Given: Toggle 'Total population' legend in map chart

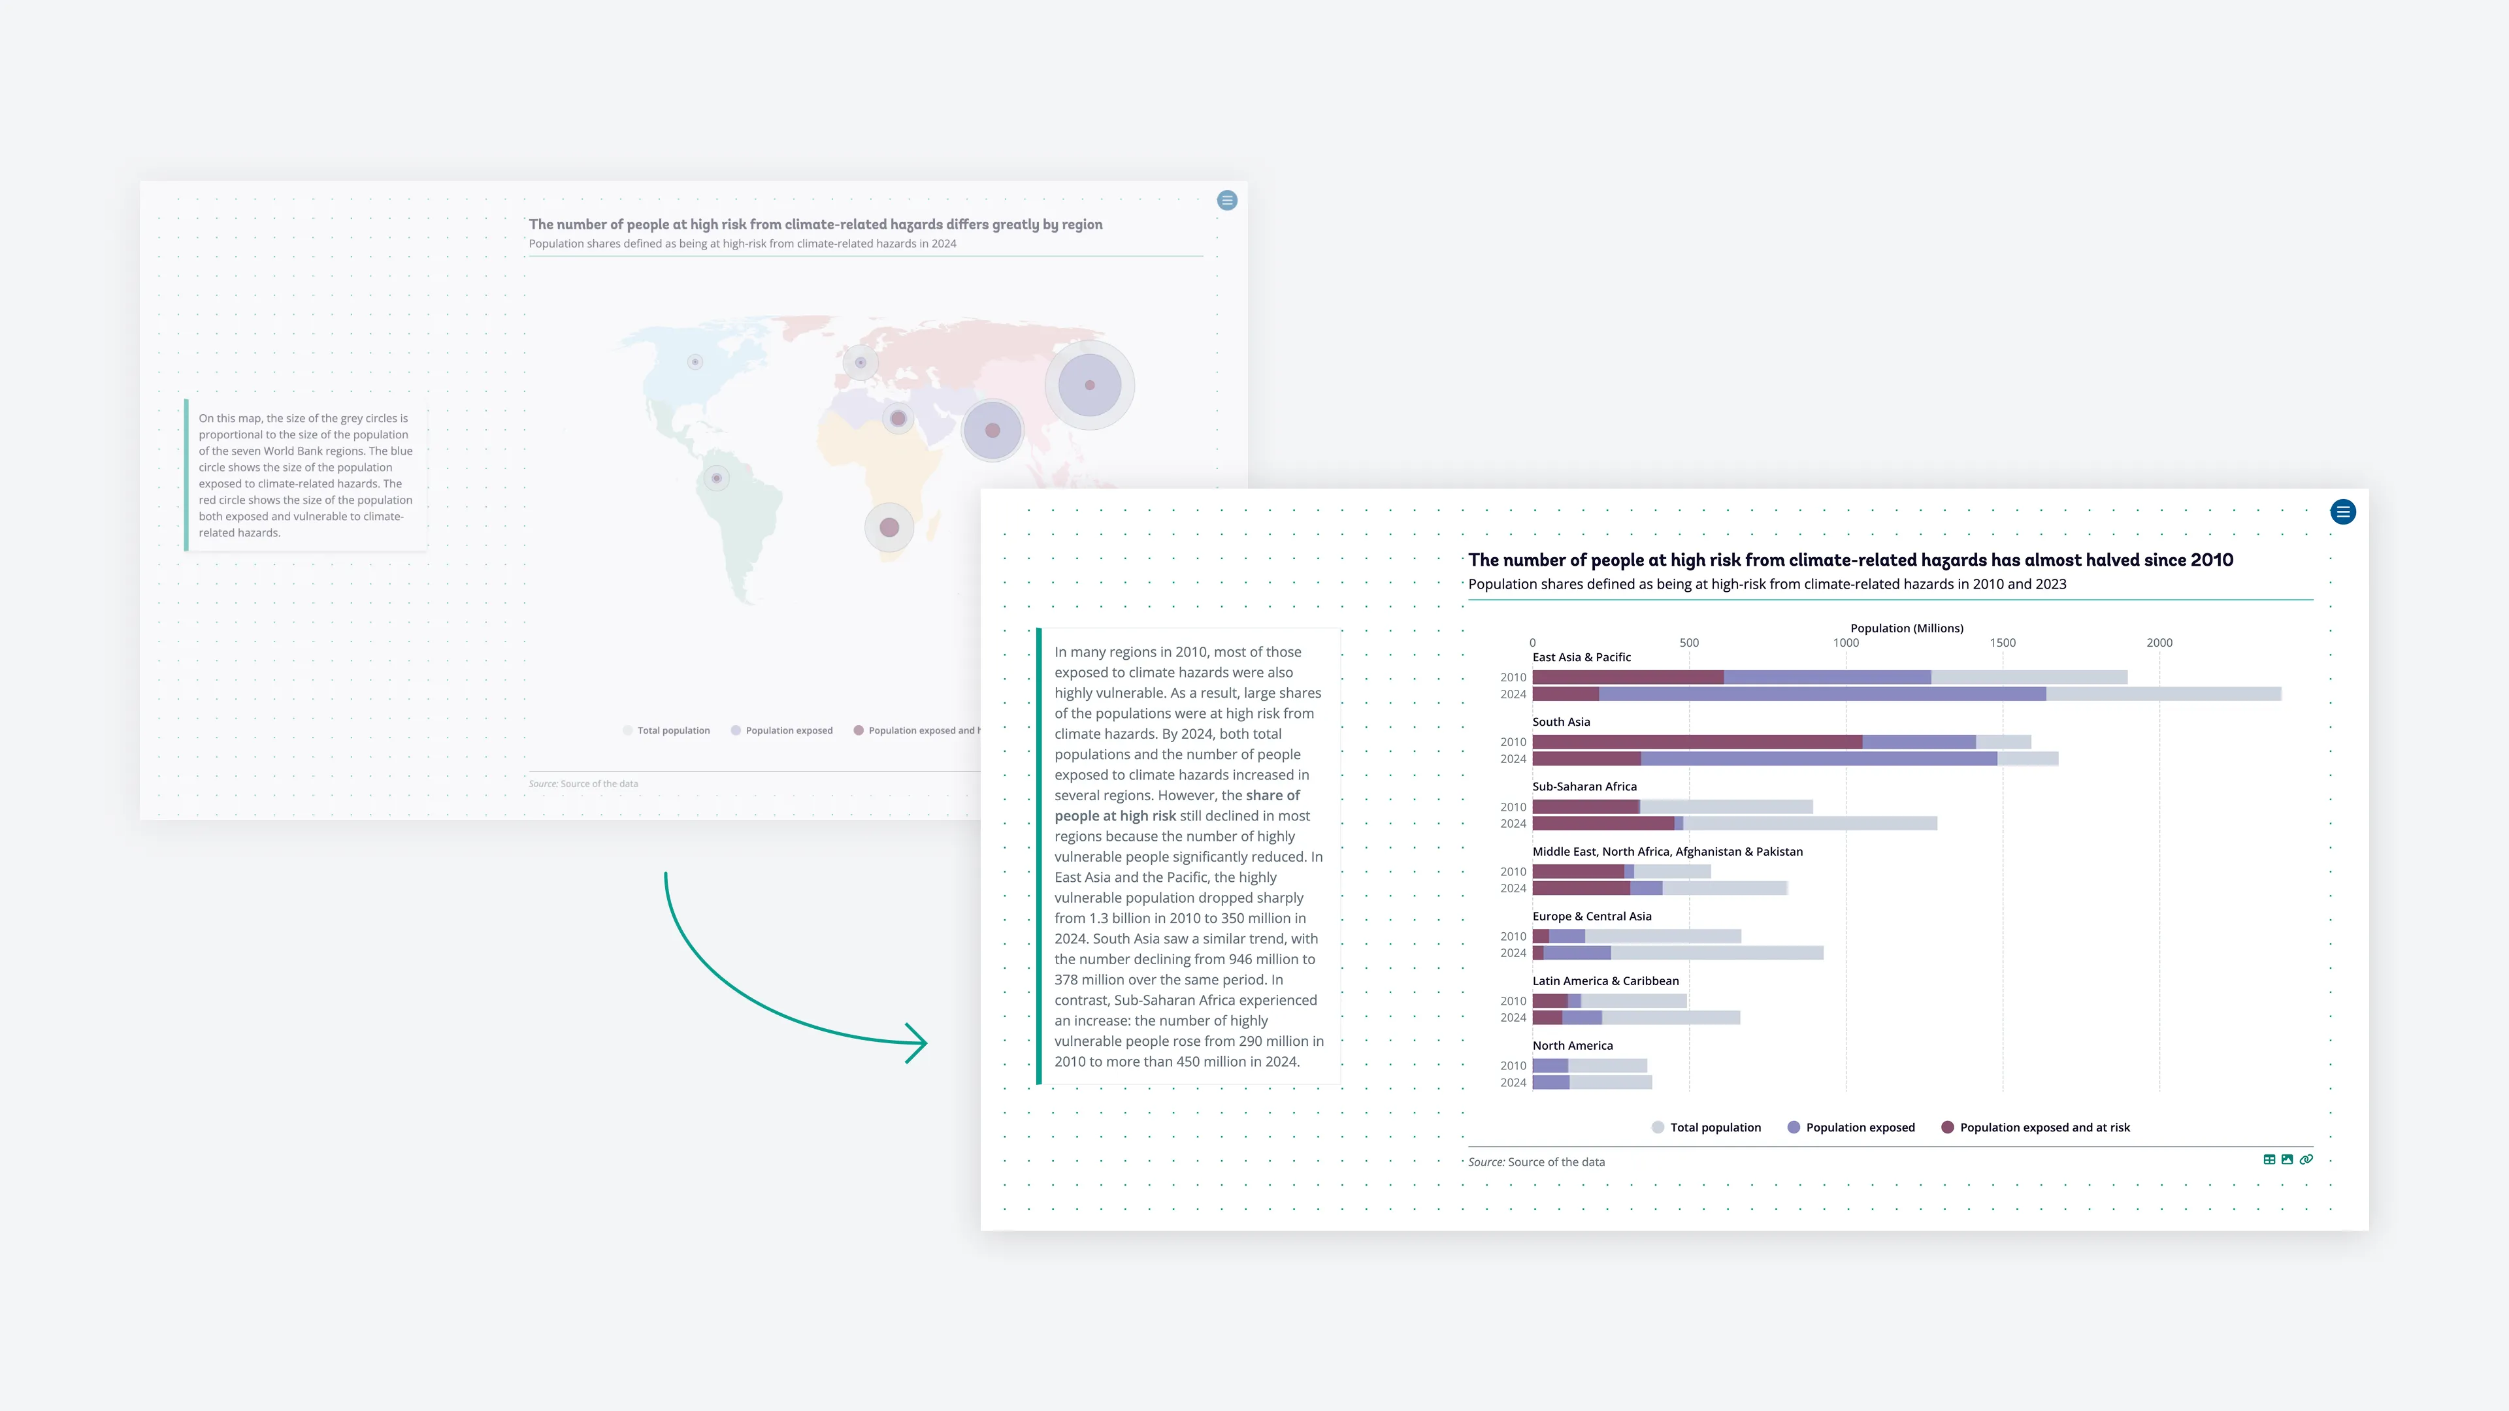Looking at the screenshot, I should tap(666, 730).
